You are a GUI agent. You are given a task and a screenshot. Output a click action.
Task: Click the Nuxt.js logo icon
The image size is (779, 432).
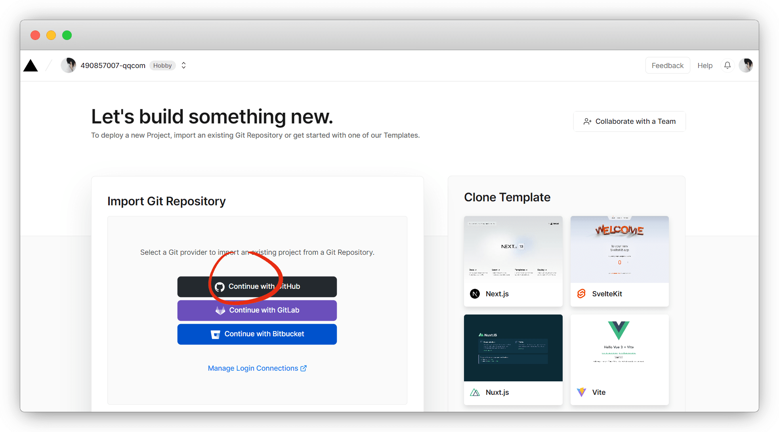pyautogui.click(x=475, y=392)
